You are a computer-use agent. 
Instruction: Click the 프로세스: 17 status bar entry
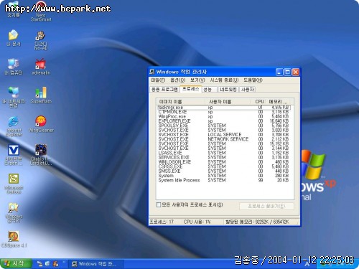point(162,222)
